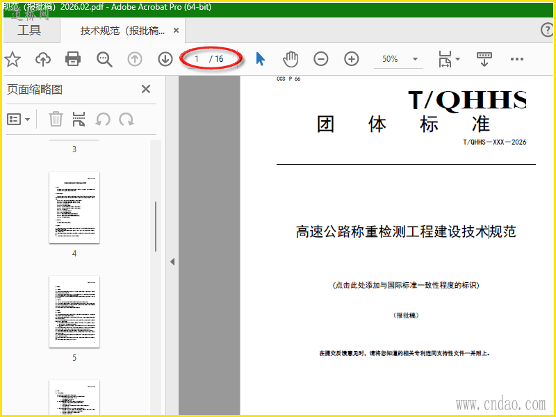Click the 团体标准 heading
556x417 pixels.
404,124
